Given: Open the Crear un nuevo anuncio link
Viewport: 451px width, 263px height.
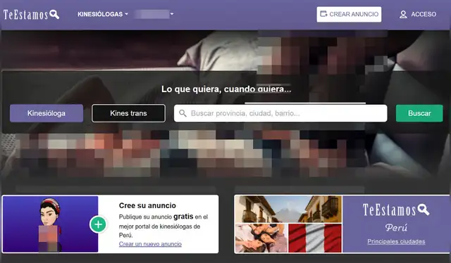Looking at the screenshot, I should (x=150, y=244).
